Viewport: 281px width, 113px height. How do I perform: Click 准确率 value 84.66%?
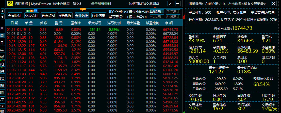245,41
